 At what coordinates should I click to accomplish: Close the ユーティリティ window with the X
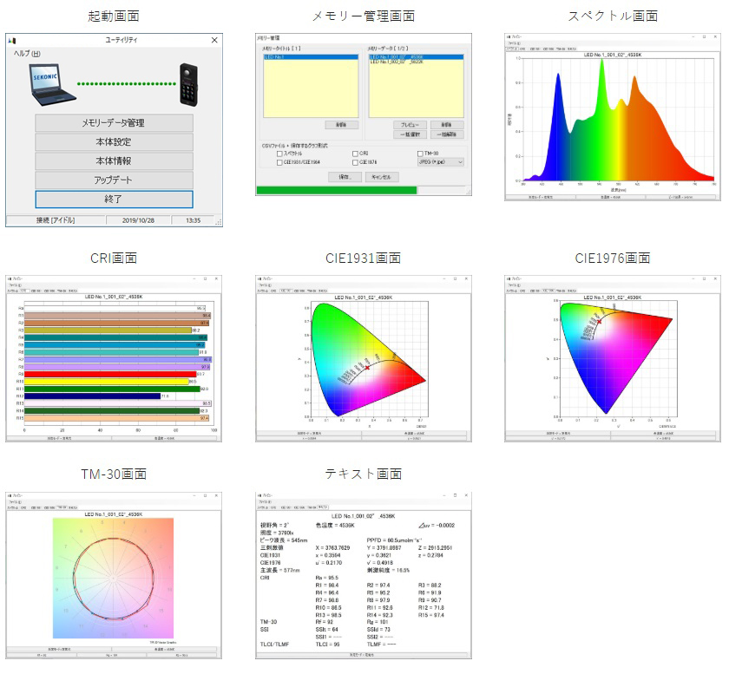(x=214, y=41)
